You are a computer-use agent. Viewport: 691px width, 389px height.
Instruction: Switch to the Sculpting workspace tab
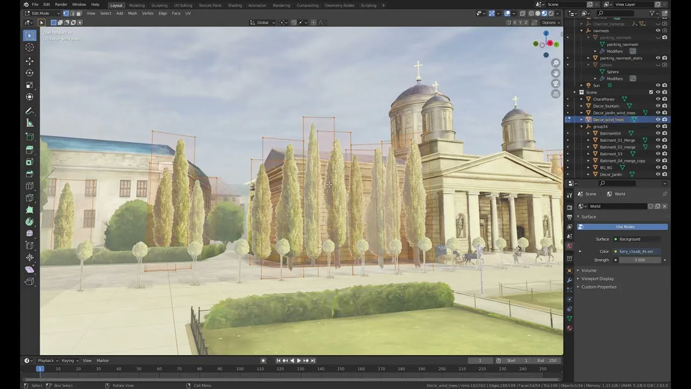coord(159,5)
